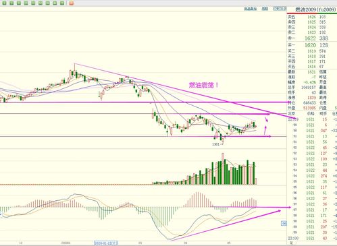Select the 燃油震荡！ text annotation

203,85
